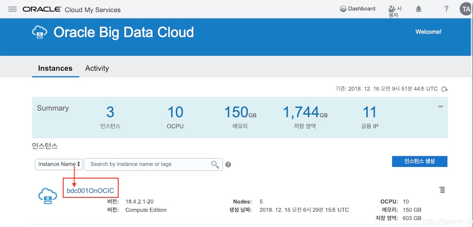
Task: Click the search help icon
Action: coord(228,165)
